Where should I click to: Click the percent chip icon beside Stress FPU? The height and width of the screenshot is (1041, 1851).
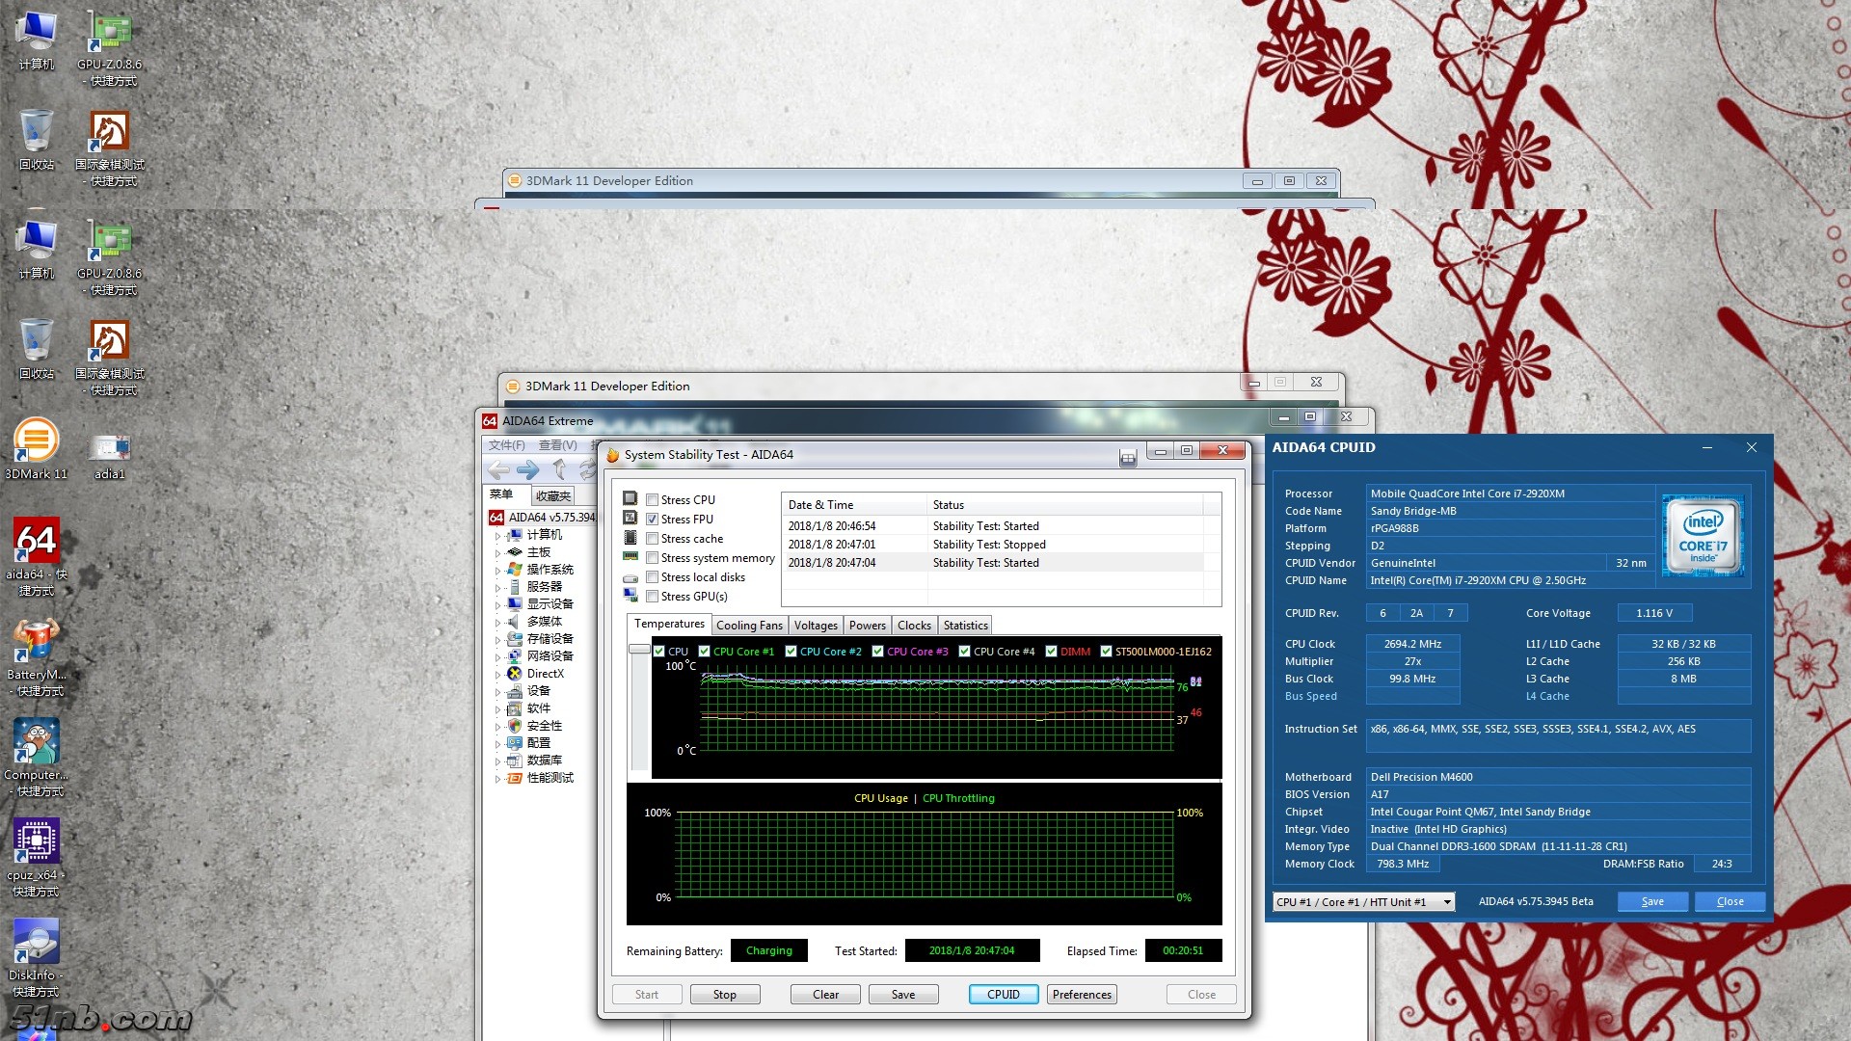pyautogui.click(x=630, y=518)
